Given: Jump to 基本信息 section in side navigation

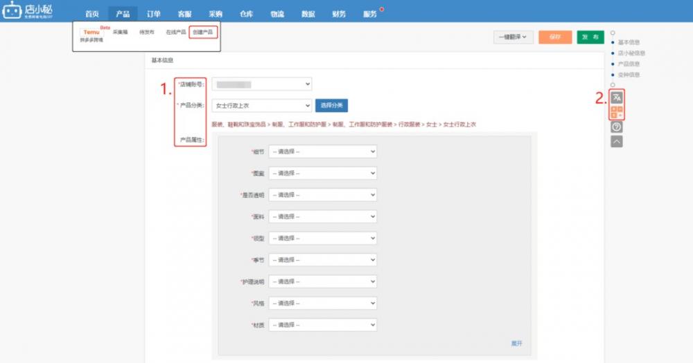Looking at the screenshot, I should click(x=629, y=42).
